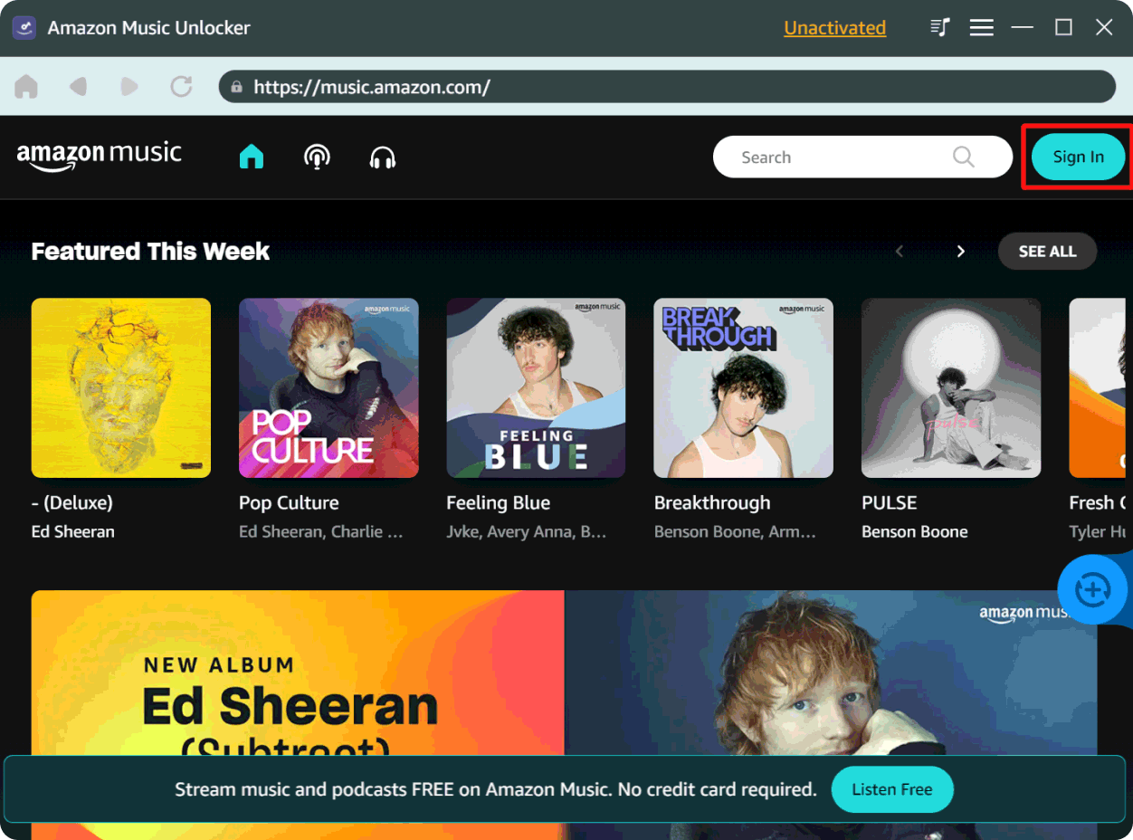Screen dimensions: 1133x840
Task: Show previous featured items arrow
Action: pyautogui.click(x=900, y=252)
